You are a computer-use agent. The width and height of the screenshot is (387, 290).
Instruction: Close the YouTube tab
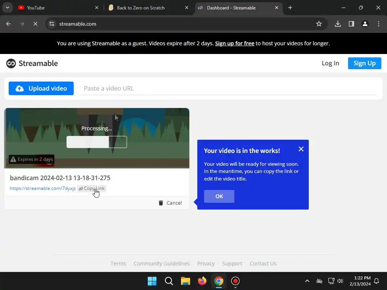point(97,8)
